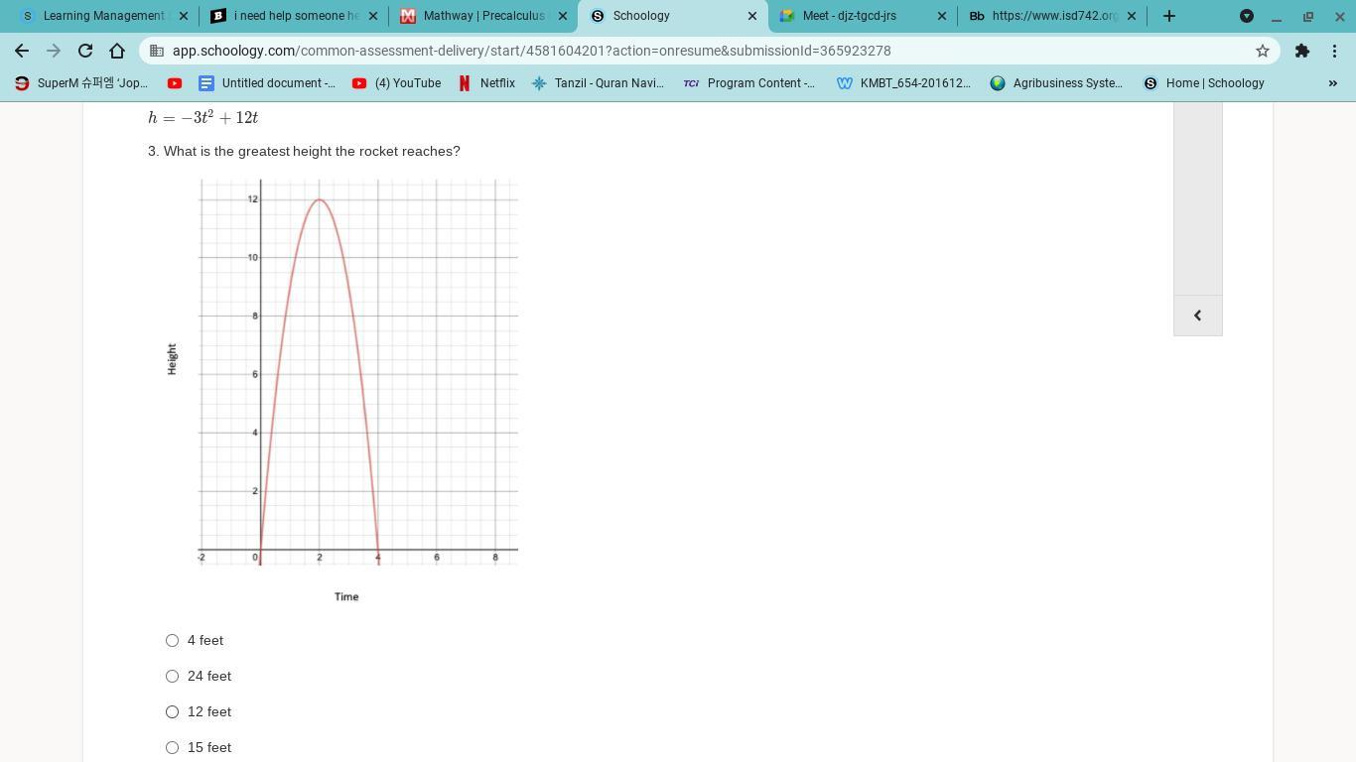Open a new browser tab
Screen dimensions: 1356x762
(x=1169, y=16)
